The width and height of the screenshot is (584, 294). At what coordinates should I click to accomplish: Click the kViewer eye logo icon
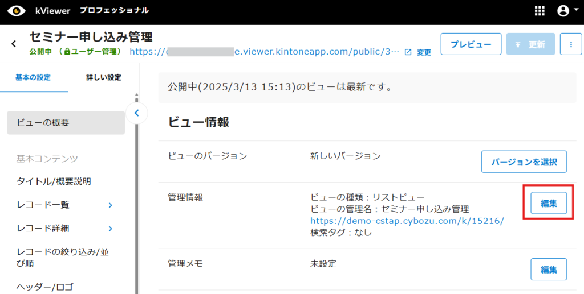click(17, 11)
